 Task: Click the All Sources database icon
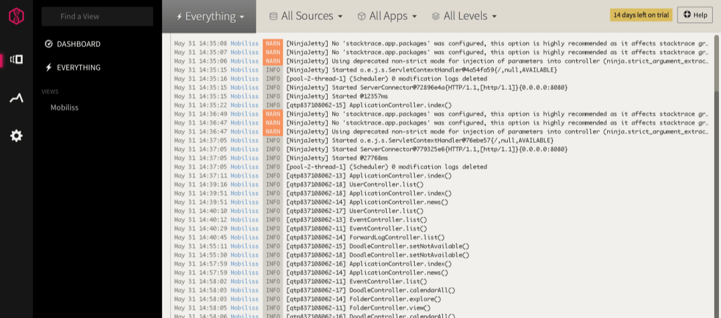point(273,16)
